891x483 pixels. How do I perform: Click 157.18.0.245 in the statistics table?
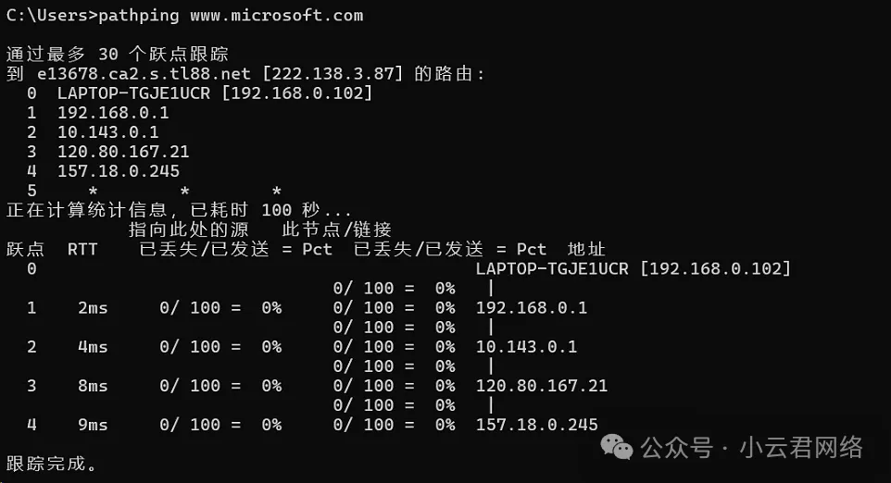(x=536, y=425)
